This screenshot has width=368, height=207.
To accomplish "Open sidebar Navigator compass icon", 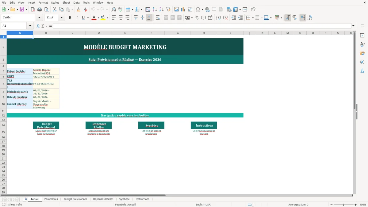I will [x=362, y=62].
